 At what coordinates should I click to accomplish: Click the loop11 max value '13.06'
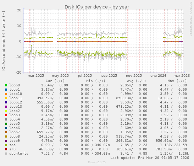pos(163,98)
